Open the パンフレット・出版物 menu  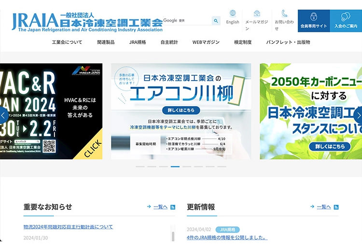pyautogui.click(x=288, y=42)
